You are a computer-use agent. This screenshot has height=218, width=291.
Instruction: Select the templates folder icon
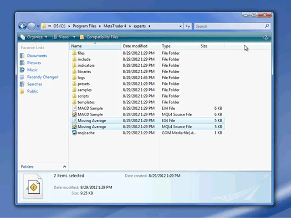click(74, 102)
